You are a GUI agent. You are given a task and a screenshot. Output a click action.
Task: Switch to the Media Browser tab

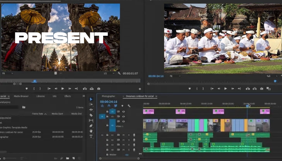click(21, 96)
